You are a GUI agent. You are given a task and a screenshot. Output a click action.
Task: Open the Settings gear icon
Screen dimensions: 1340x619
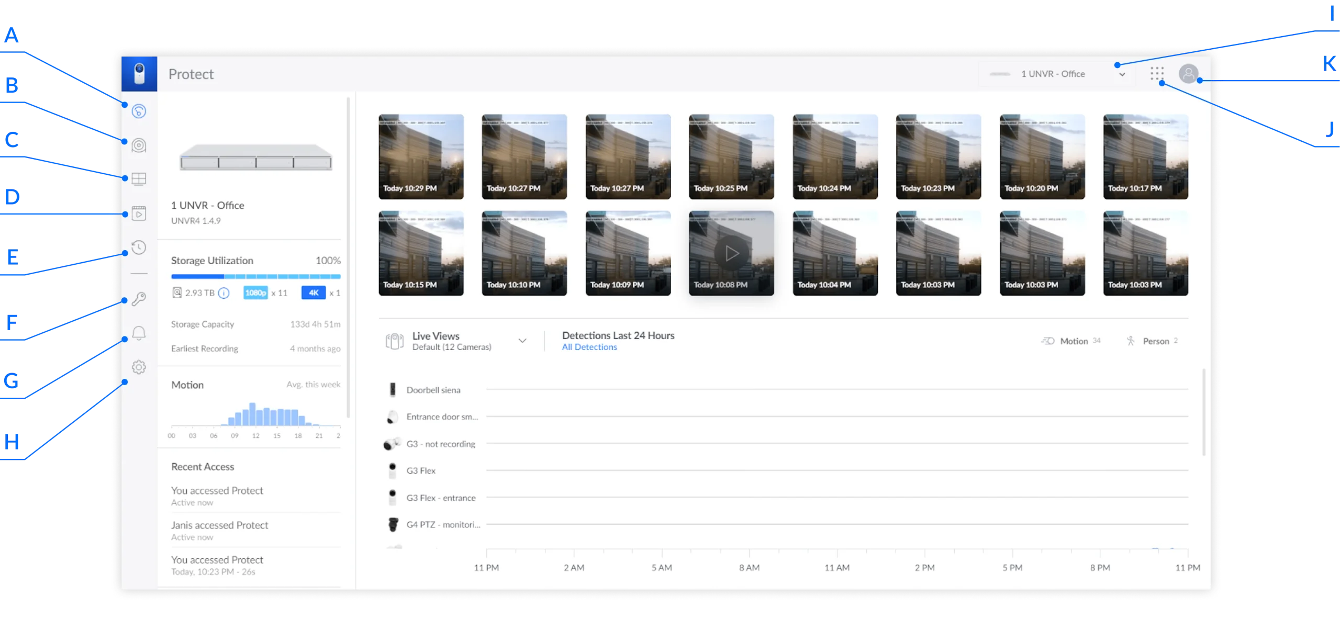[x=139, y=367]
